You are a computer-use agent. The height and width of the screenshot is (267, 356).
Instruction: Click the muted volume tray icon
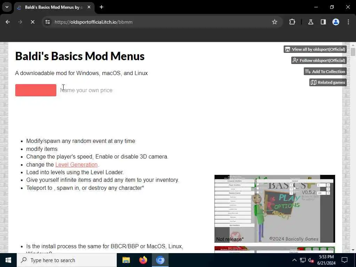coord(311,260)
